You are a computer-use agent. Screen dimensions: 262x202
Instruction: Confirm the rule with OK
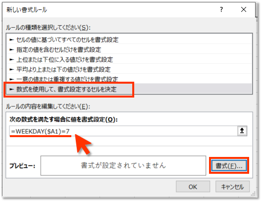193,187
